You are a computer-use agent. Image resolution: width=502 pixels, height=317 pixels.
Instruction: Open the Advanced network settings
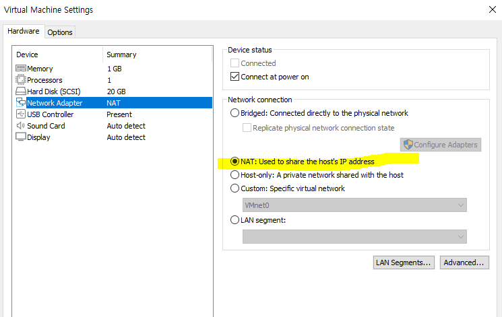coord(464,262)
